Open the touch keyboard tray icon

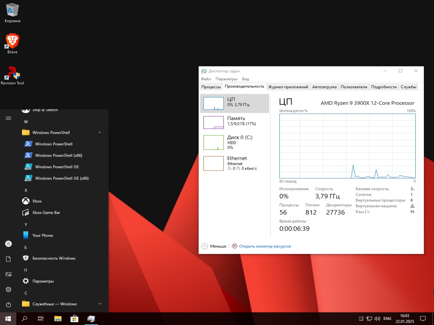(361, 319)
